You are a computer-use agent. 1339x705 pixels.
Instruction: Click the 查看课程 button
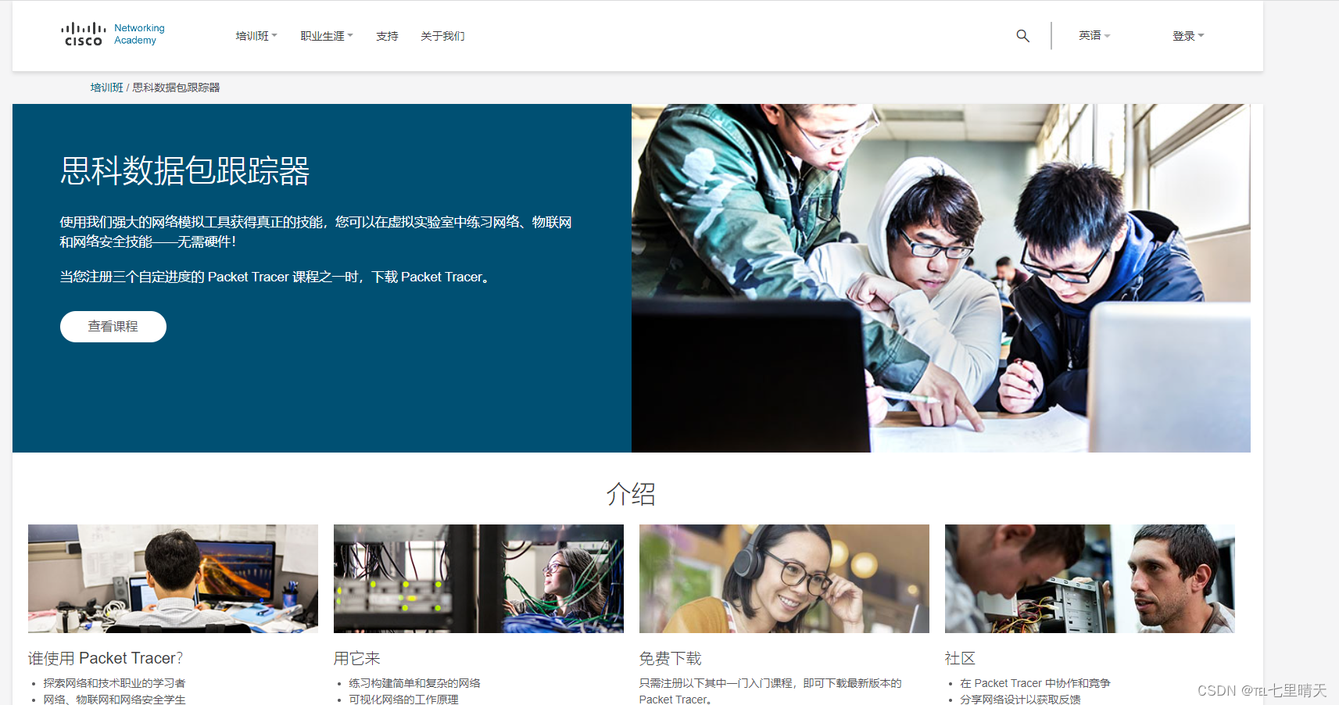(113, 327)
